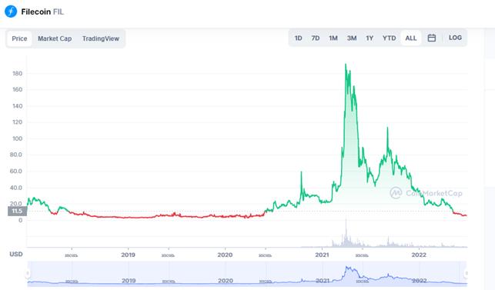Click the 11.5 current price label
The height and width of the screenshot is (290, 495).
click(x=17, y=211)
